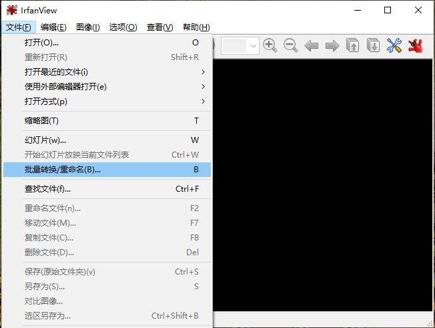Open the 编辑(E) menu

(53, 27)
